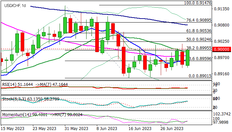Click the 102.3742 momentum scale value
Screen dimensions: 232x132
pos(222,114)
